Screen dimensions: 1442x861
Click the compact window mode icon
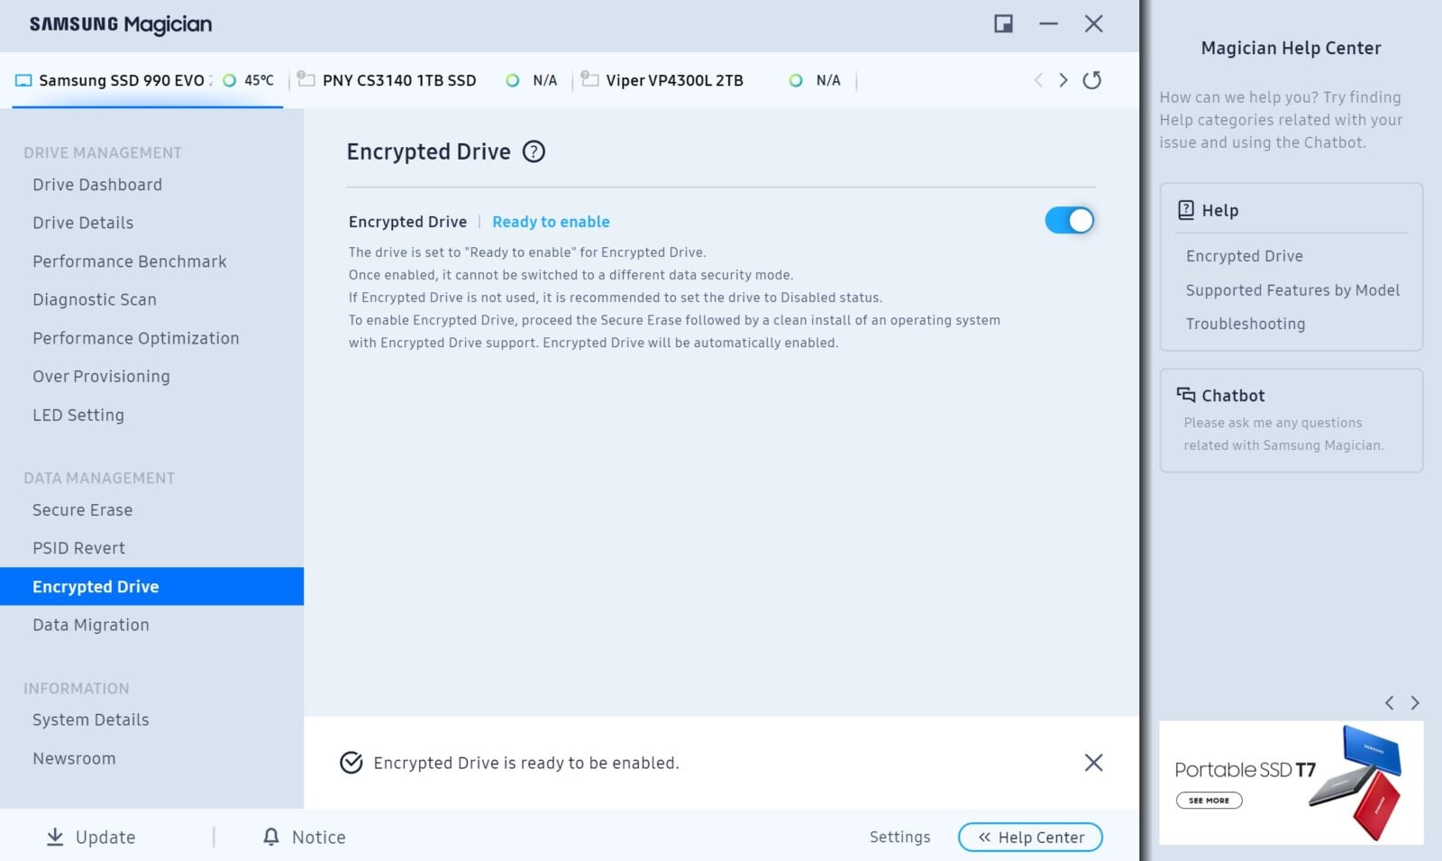point(1003,23)
